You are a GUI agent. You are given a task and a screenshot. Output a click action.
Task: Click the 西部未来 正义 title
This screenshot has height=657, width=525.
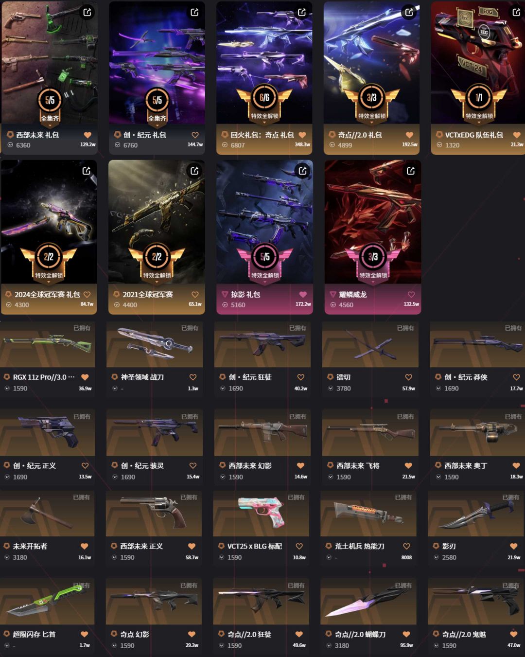[x=141, y=546]
